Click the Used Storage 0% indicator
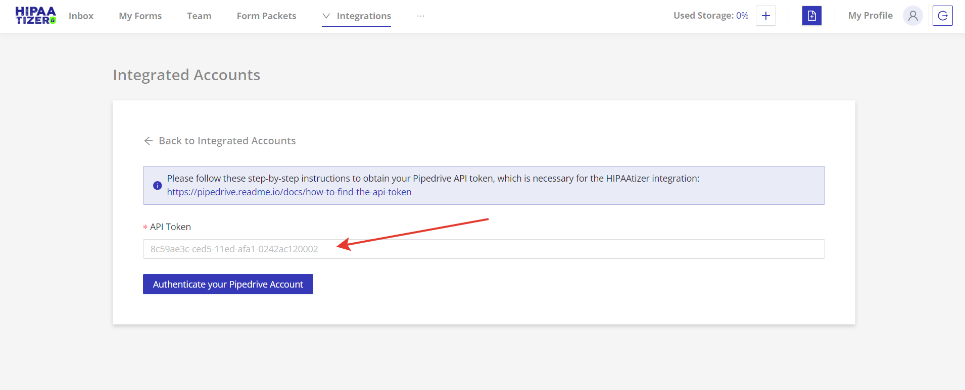 click(x=710, y=16)
